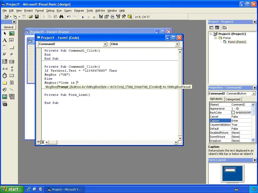The image size is (258, 193).
Task: Select the Label tool (letter A)
Action: click(x=5, y=40)
